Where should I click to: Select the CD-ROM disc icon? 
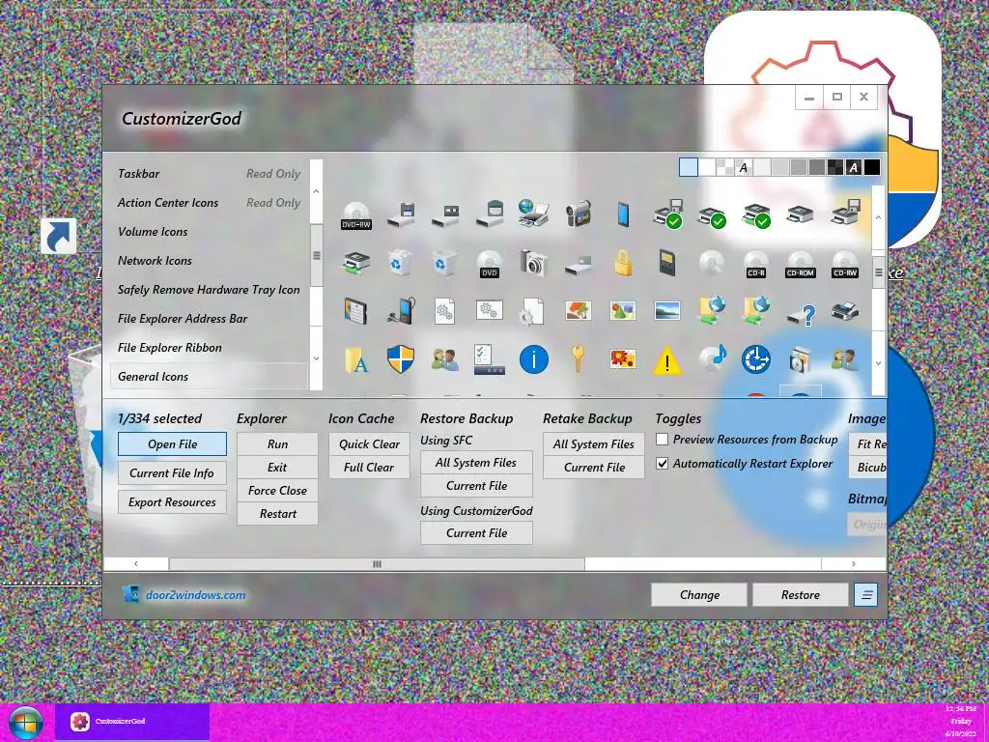pyautogui.click(x=801, y=264)
